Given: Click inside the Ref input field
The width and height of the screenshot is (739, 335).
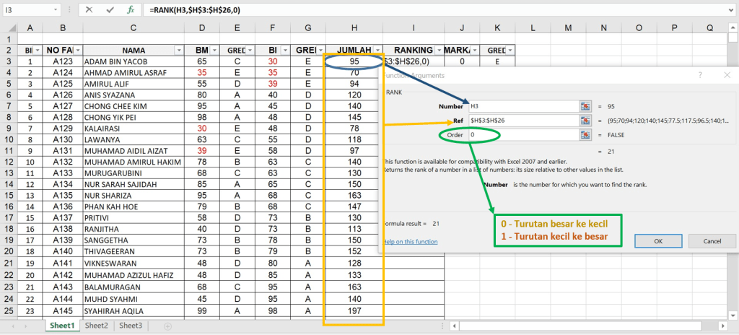Looking at the screenshot, I should tap(520, 120).
